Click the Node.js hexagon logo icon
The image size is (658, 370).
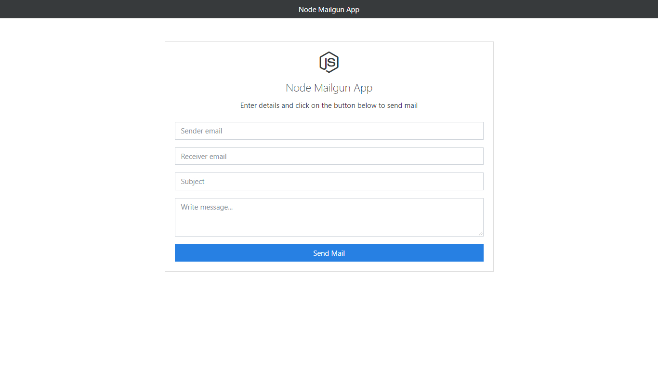329,62
